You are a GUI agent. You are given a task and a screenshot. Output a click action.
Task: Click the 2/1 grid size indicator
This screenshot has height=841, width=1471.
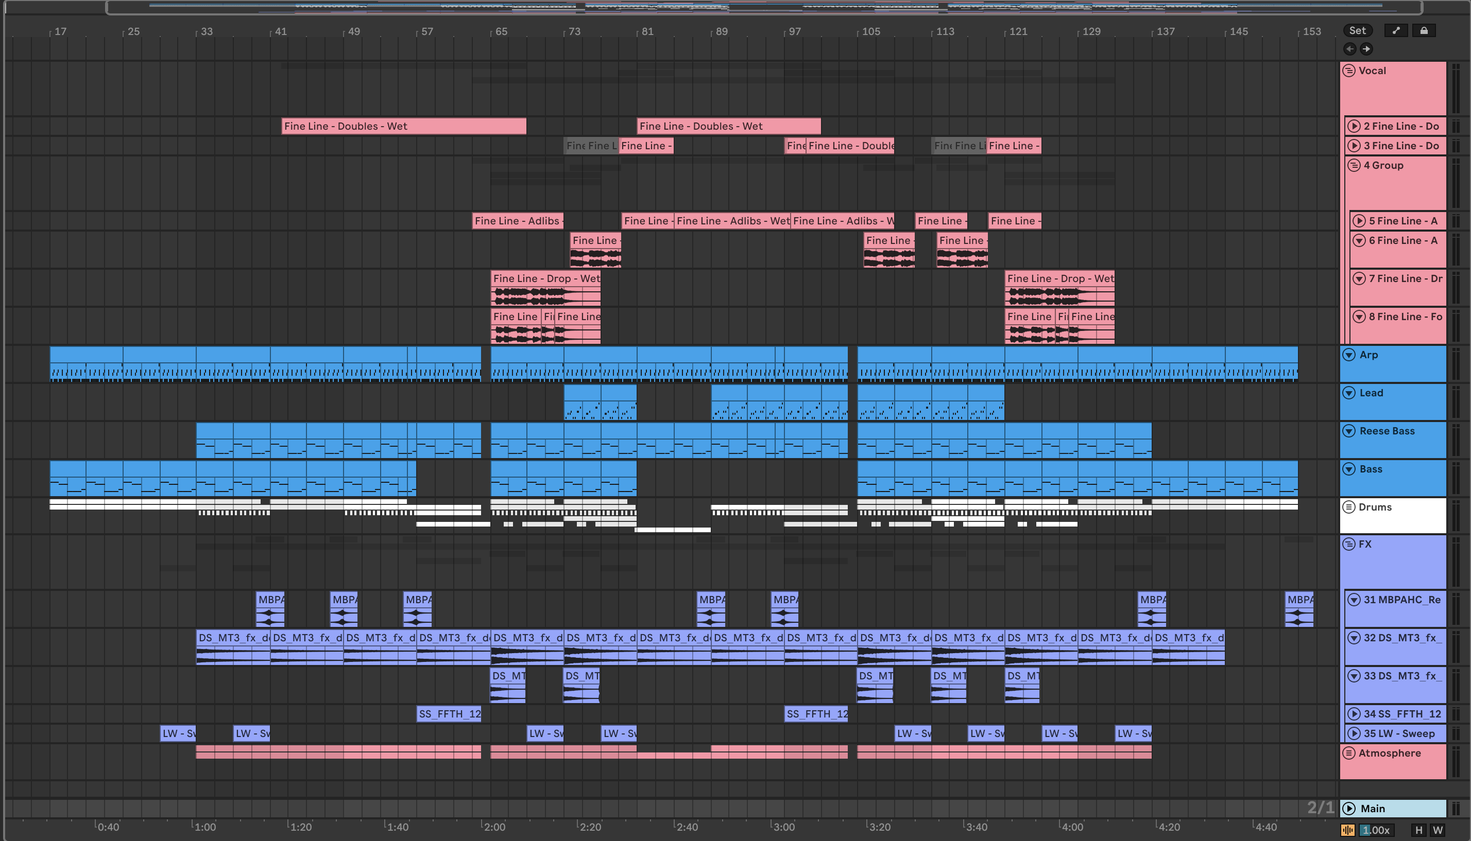click(x=1320, y=808)
